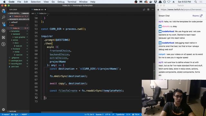Open the Explorer view in activity bar
The image size is (206, 116).
[x=4, y=11]
